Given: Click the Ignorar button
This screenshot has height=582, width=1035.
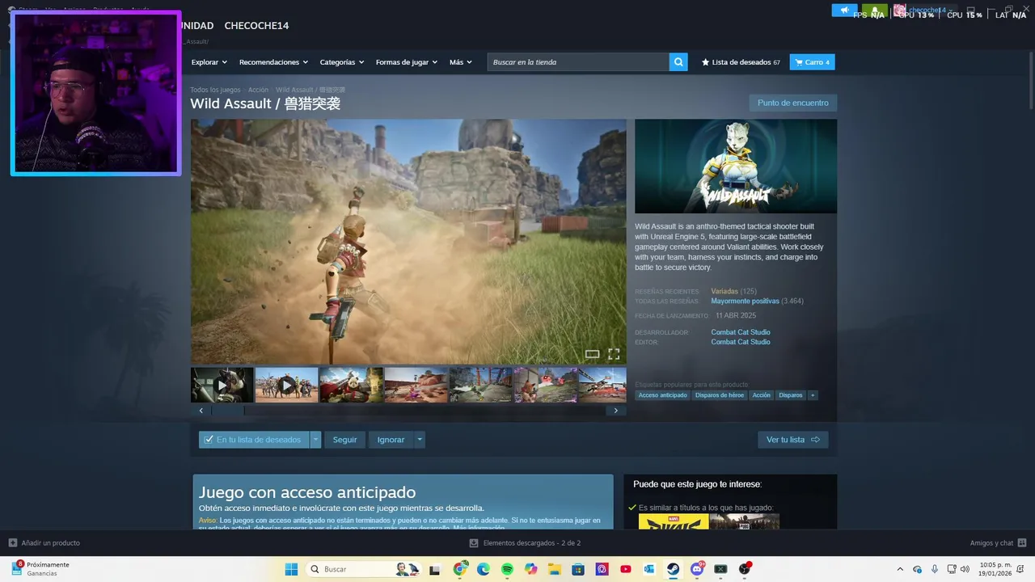Looking at the screenshot, I should coord(391,440).
